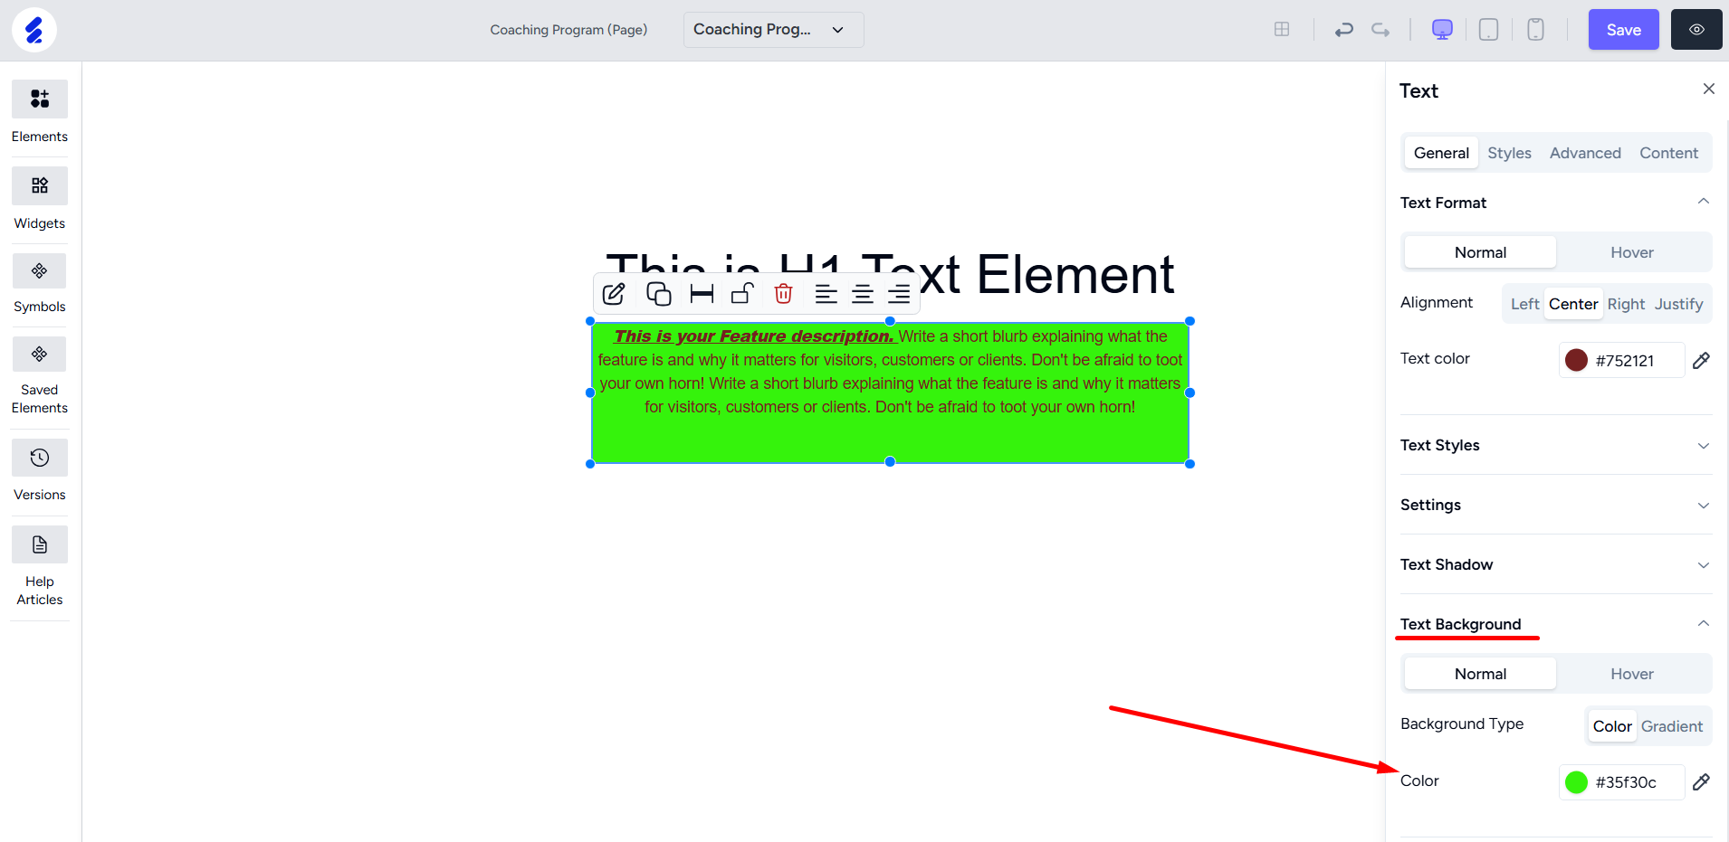Set alignment to Justify
Screen dimensions: 1729x842
(x=1678, y=304)
